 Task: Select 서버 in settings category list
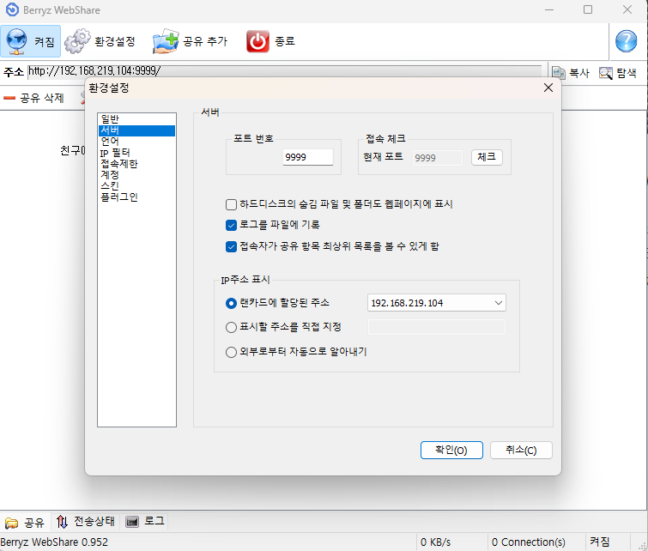pyautogui.click(x=136, y=130)
